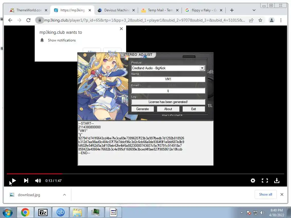The height and width of the screenshot is (218, 291).
Task: Click the About button
Action: click(x=168, y=109)
